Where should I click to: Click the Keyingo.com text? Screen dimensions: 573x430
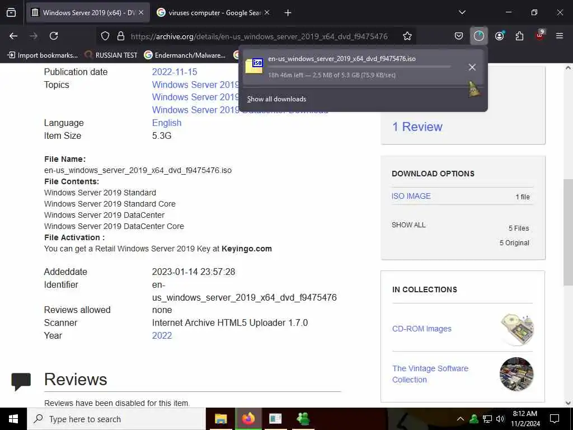[247, 249]
